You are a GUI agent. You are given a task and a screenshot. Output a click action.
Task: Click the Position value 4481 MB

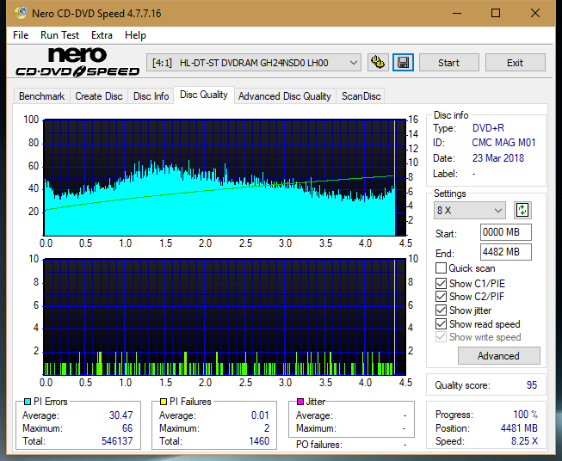point(519,428)
